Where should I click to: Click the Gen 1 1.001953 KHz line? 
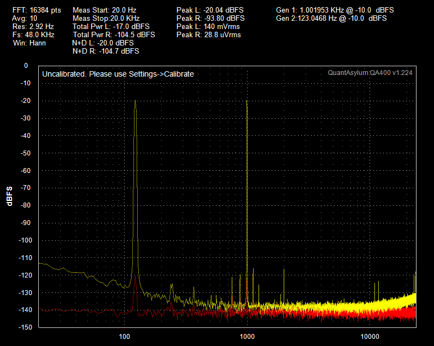335,10
